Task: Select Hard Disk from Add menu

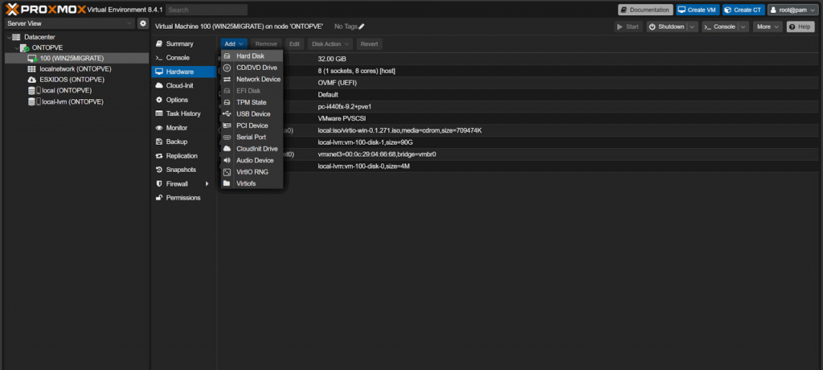Action: (x=252, y=55)
